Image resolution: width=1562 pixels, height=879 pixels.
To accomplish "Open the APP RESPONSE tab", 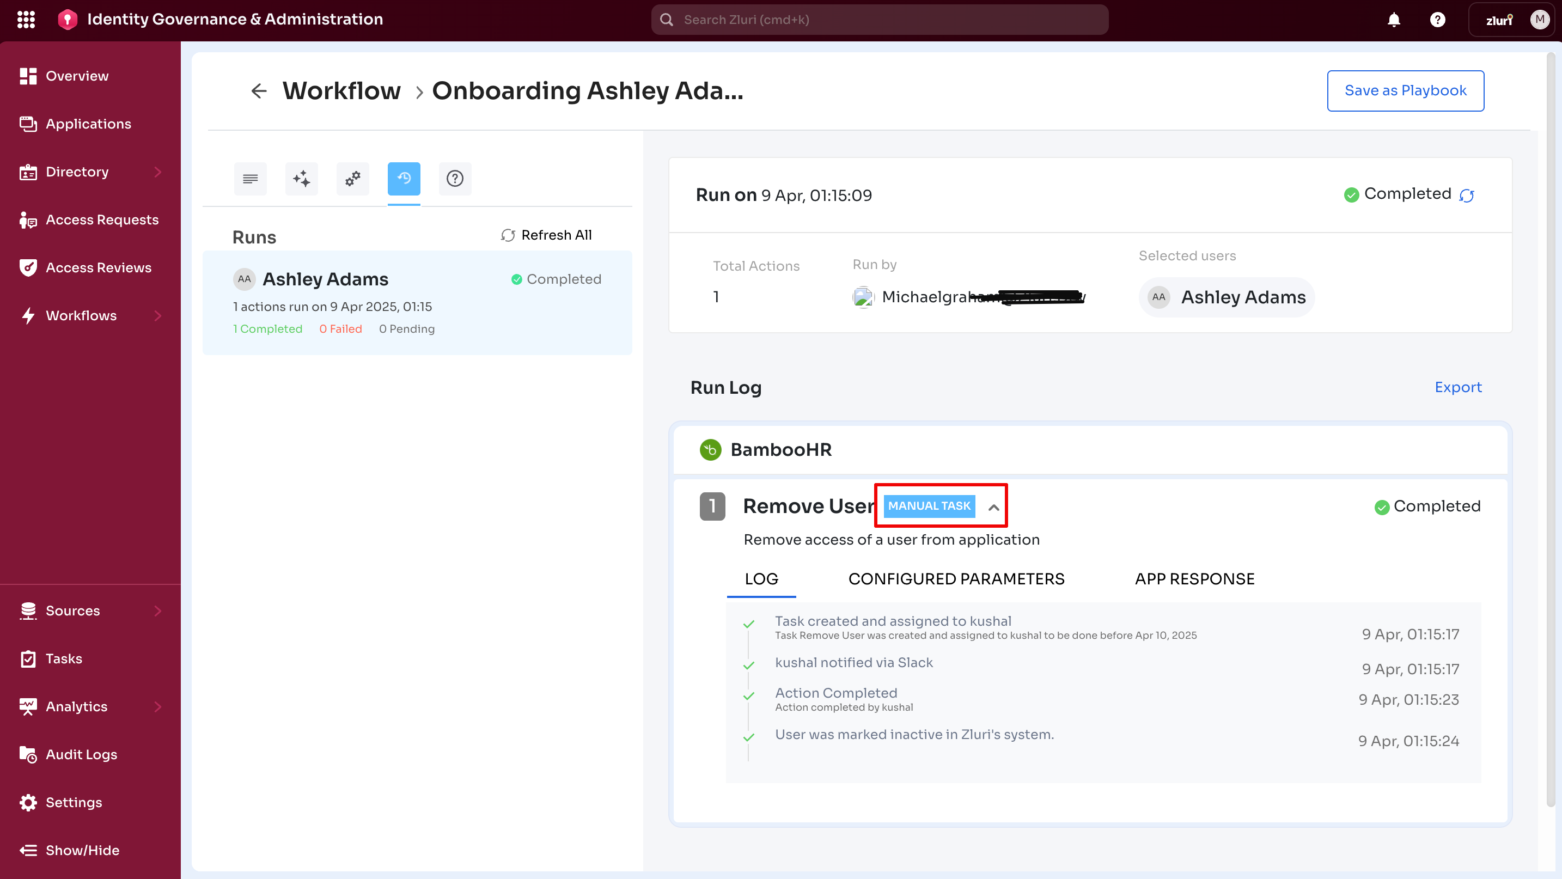I will click(x=1194, y=579).
